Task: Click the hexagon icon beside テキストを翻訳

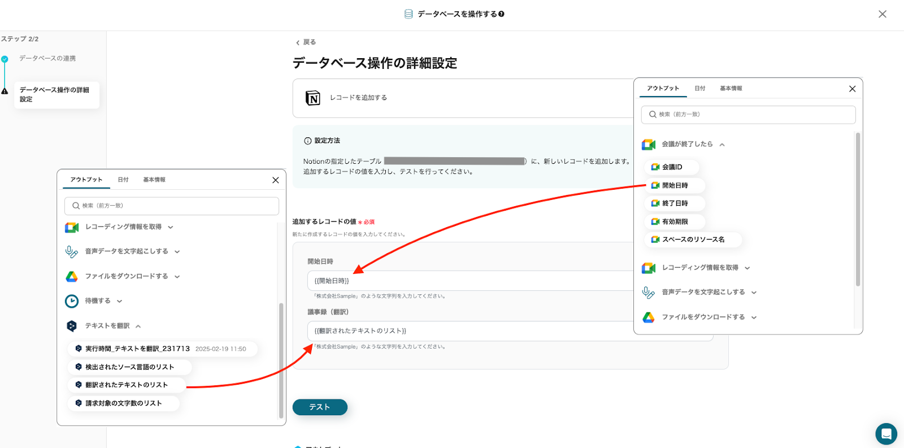Action: pos(72,326)
